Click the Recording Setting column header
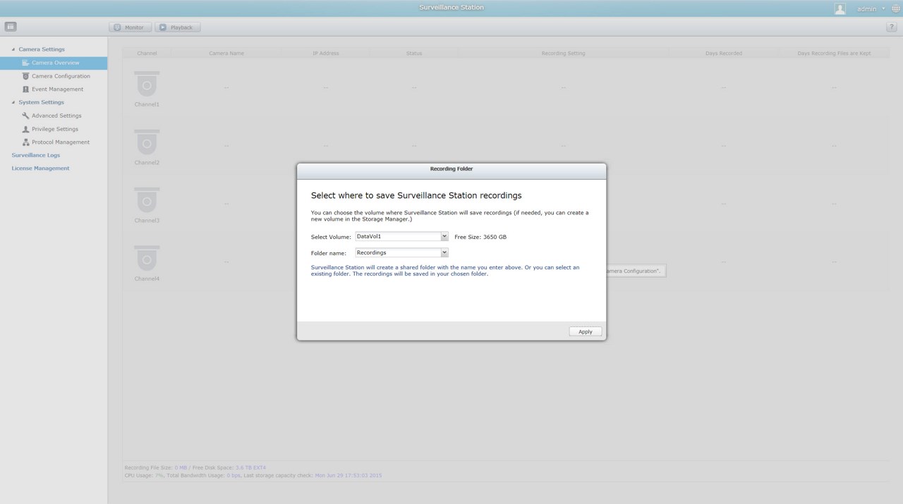903x504 pixels. coord(563,54)
